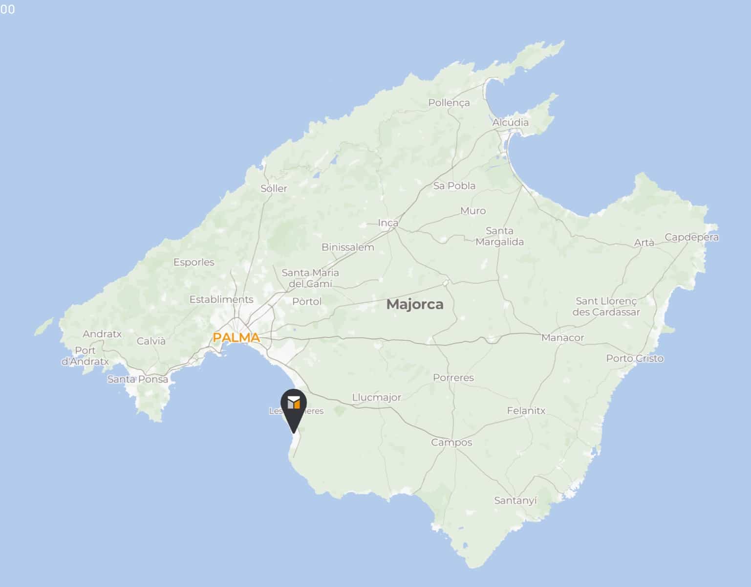Click the Majorca island label
751x587 pixels.
click(415, 304)
